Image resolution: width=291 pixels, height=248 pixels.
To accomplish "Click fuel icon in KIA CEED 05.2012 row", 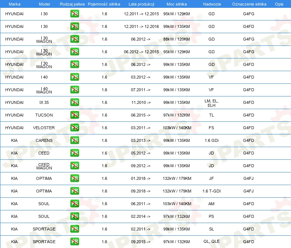I will pyautogui.click(x=74, y=153).
